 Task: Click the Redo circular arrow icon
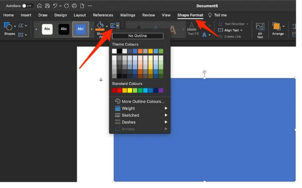coord(67,6)
